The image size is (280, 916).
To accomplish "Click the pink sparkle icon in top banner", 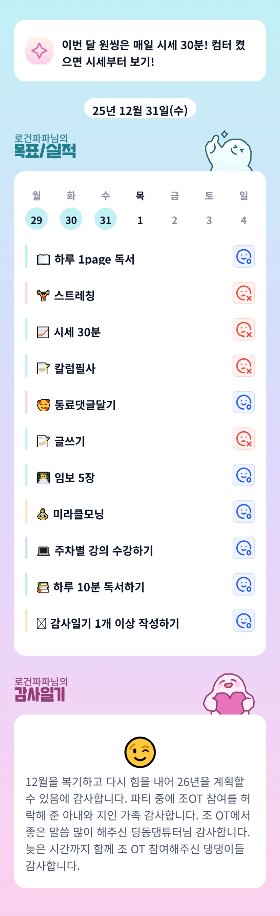I will pyautogui.click(x=39, y=50).
